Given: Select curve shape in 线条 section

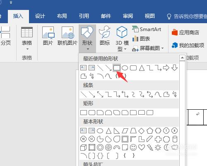Looking at the screenshot, I should click(158, 94).
